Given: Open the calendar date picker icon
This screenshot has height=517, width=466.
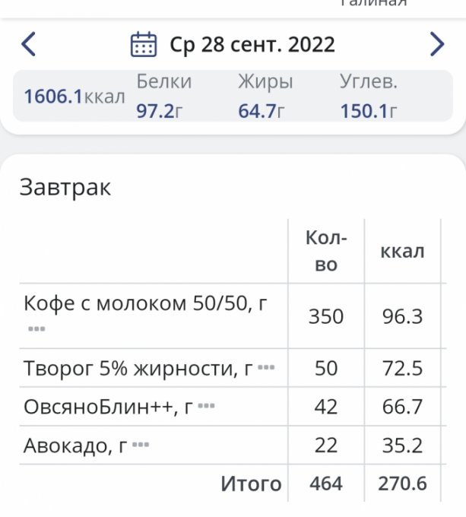Looking at the screenshot, I should pyautogui.click(x=144, y=44).
